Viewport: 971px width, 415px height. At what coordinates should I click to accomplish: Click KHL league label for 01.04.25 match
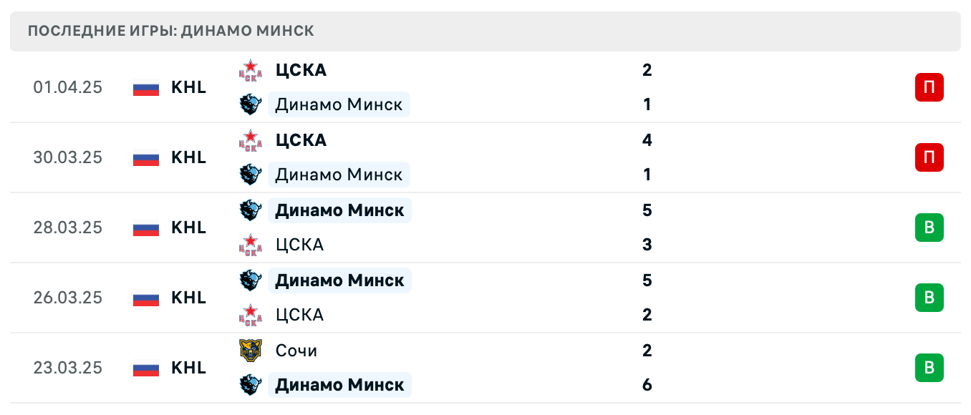[189, 87]
